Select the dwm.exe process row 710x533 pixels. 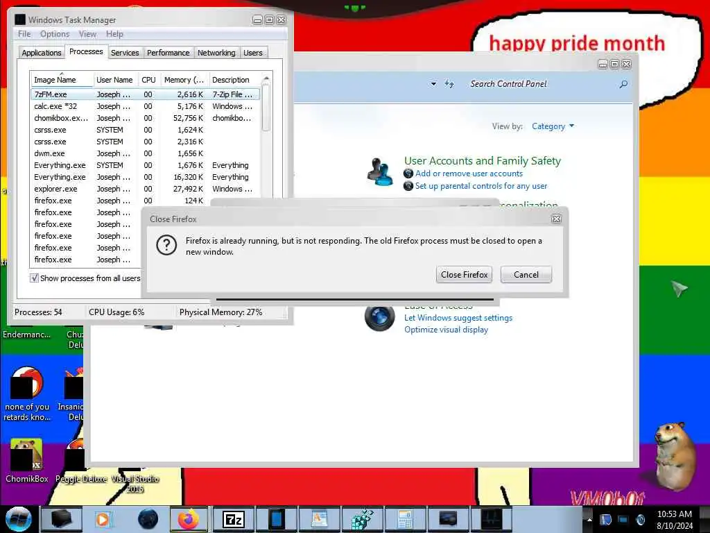point(145,153)
